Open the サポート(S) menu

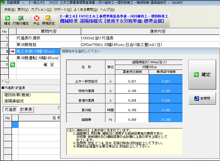pos(63,10)
